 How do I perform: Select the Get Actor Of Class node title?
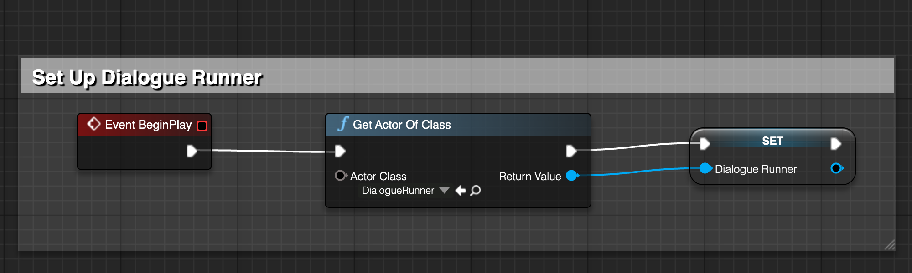[x=402, y=125]
